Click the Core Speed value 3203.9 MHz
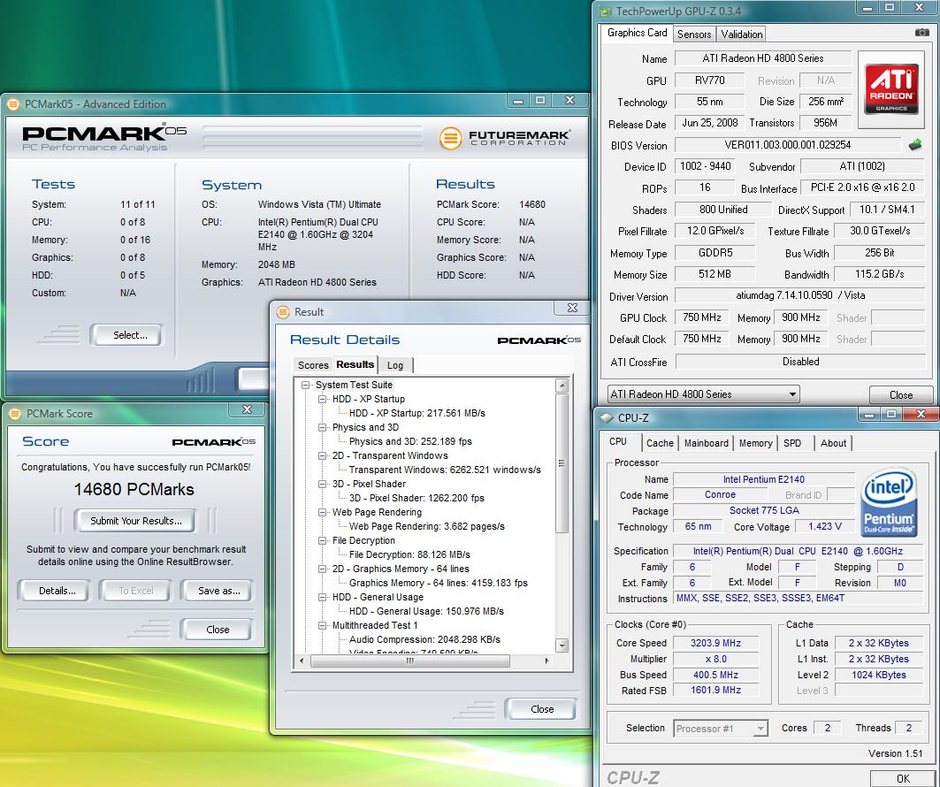 tap(715, 643)
